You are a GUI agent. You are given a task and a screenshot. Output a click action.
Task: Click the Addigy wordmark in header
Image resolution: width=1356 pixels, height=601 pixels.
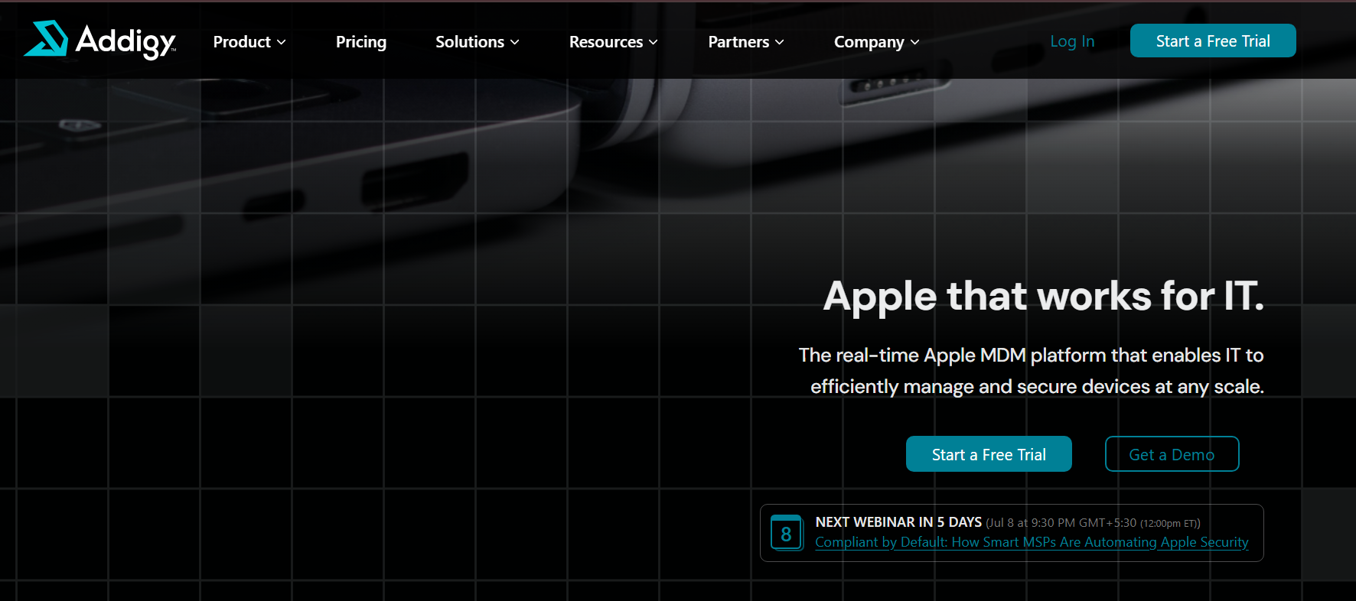click(x=126, y=41)
